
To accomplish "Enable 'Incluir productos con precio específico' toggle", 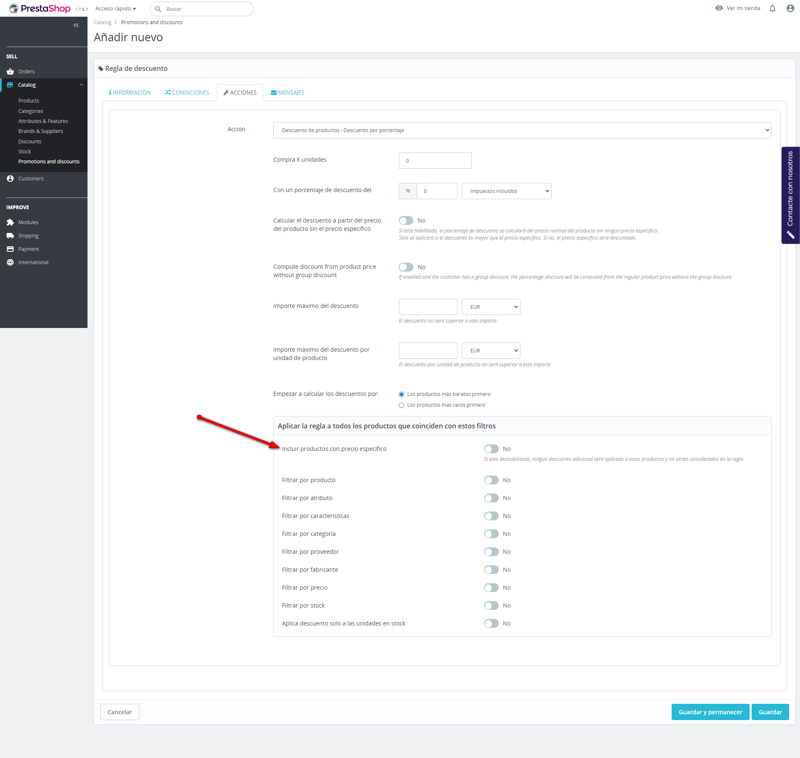I will tap(491, 449).
